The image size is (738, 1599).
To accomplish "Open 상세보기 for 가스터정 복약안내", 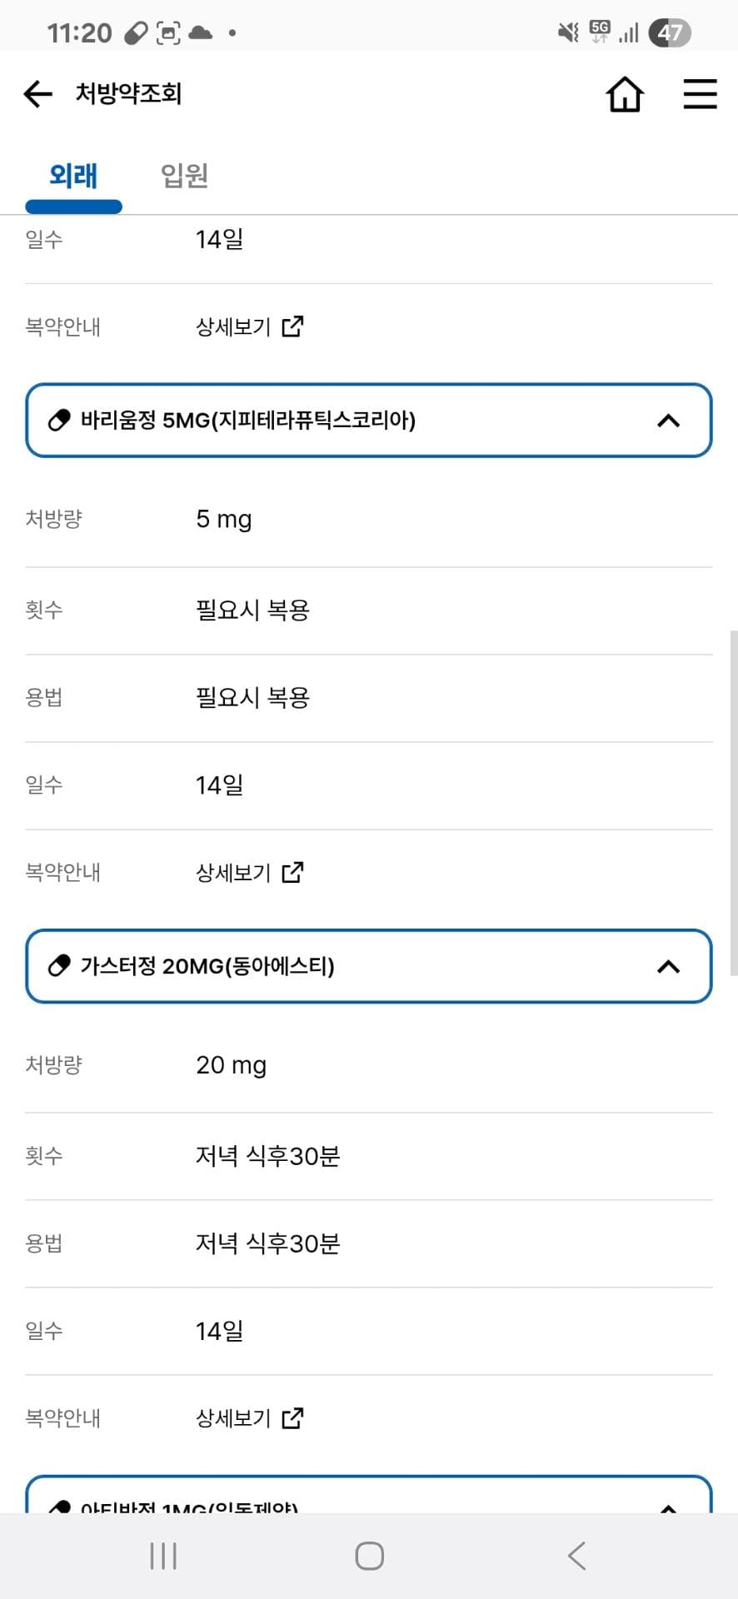I will (234, 1417).
